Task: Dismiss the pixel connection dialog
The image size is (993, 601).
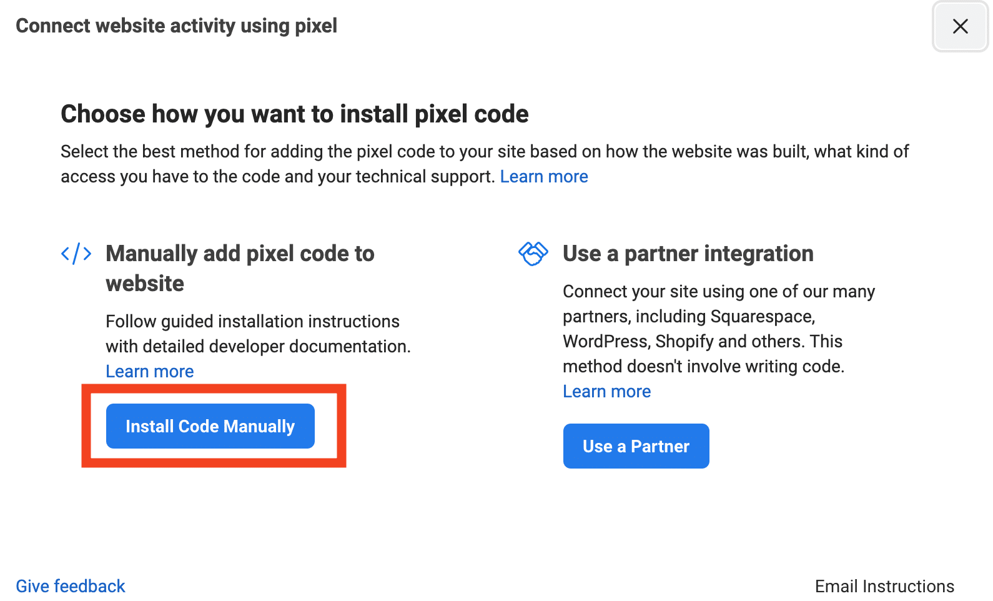Action: [960, 27]
